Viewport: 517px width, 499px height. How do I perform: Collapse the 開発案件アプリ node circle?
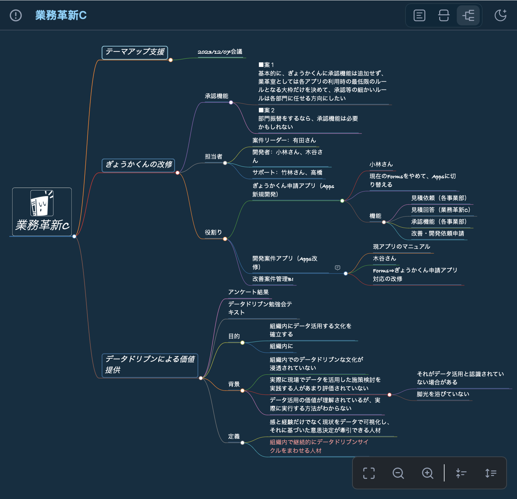tap(346, 273)
